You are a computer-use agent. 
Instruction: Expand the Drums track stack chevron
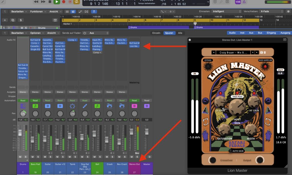9,28
